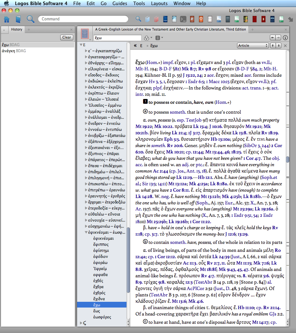This screenshot has height=333, width=296.
Task: Clear the History list
Action: tap(67, 37)
